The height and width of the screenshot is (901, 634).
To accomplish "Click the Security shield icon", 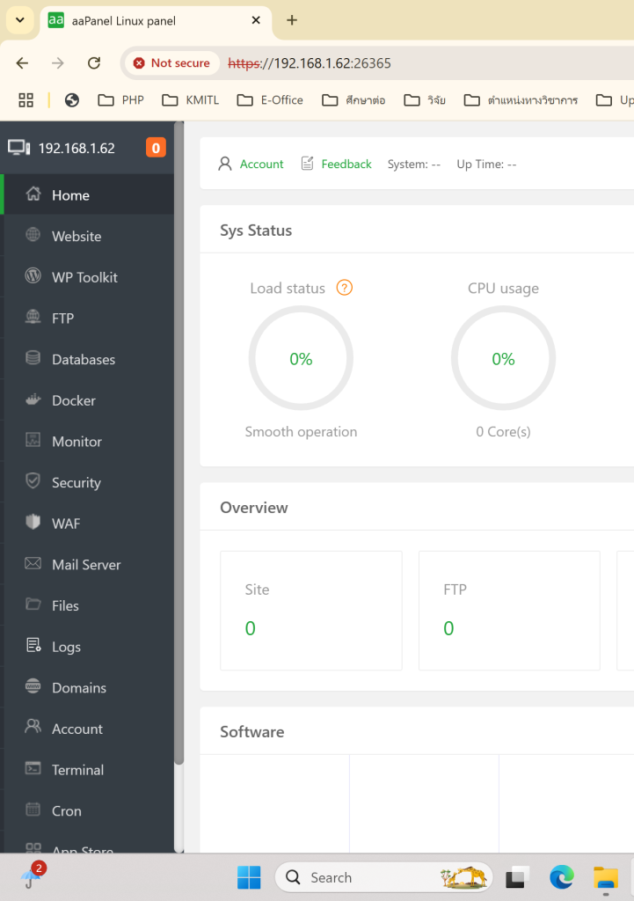I will (33, 481).
